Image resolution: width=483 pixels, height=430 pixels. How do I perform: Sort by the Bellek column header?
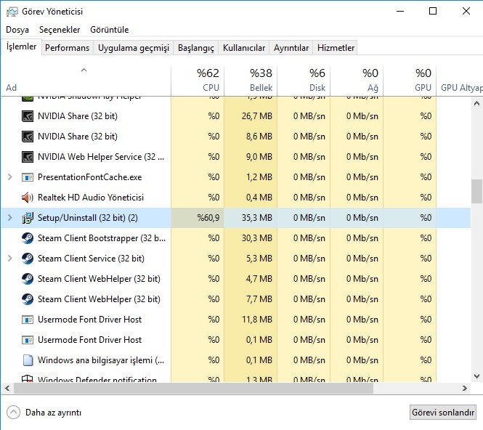[251, 81]
